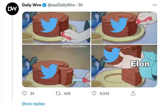
Task: Open the share tweet icon
Action: [x=132, y=93]
